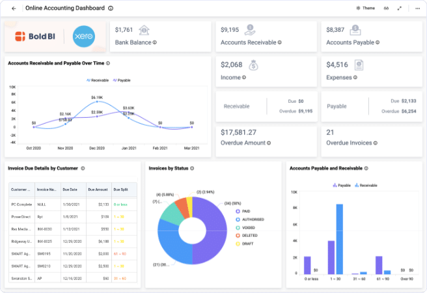Open info icon next to Bank Balance
The width and height of the screenshot is (427, 293).
pyautogui.click(x=155, y=42)
